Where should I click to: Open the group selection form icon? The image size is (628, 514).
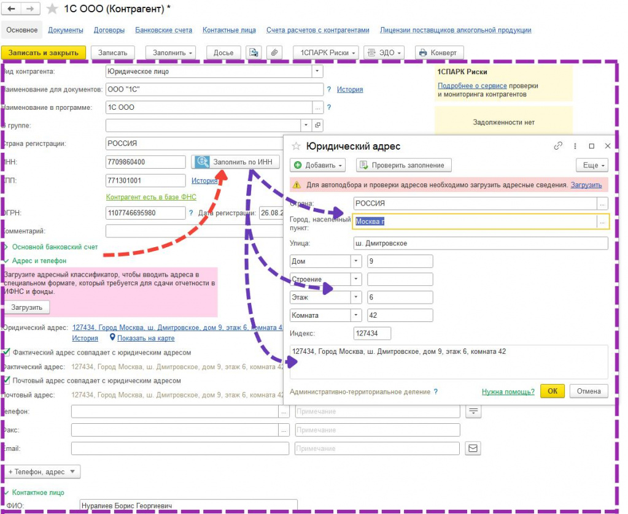pyautogui.click(x=317, y=125)
